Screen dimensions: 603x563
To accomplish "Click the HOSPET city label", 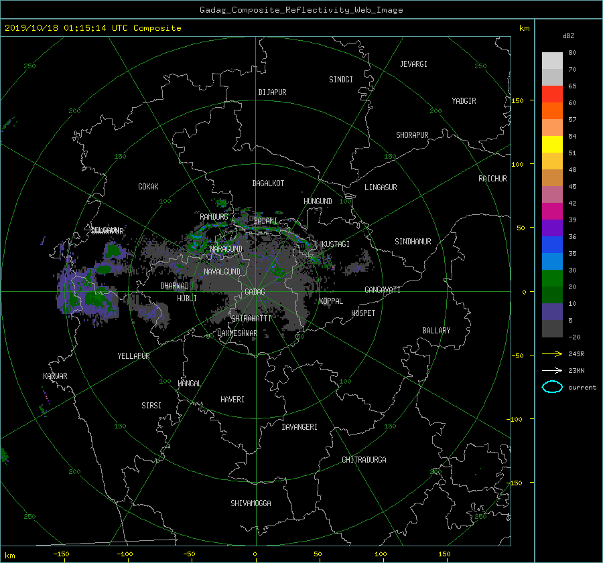I will [363, 313].
